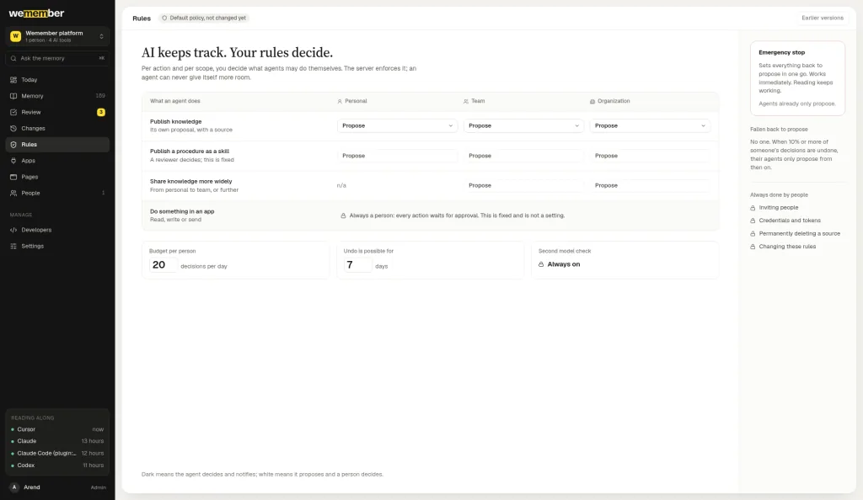
Task: Click the yellow Review count badge
Action: point(101,112)
